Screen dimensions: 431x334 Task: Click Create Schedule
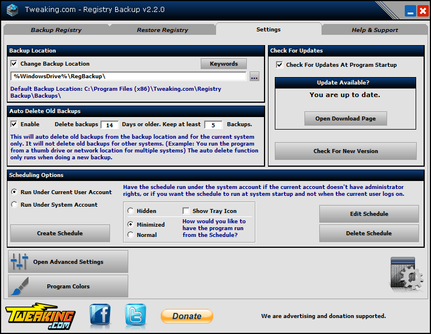point(60,233)
